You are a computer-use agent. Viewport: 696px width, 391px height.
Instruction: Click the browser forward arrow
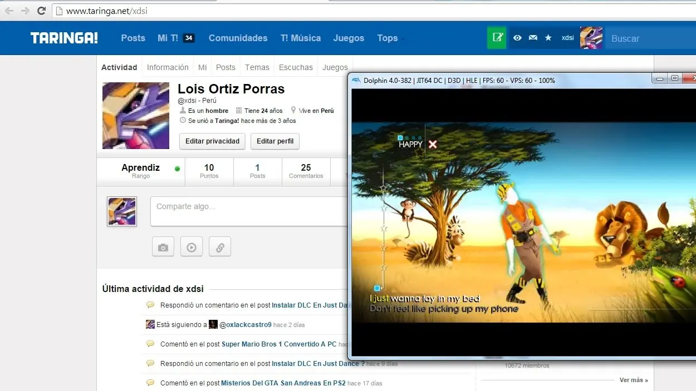click(25, 11)
